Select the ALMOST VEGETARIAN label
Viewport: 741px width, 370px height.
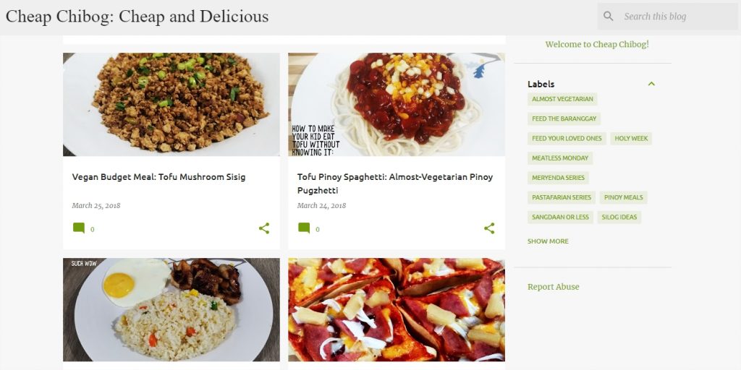tap(562, 99)
